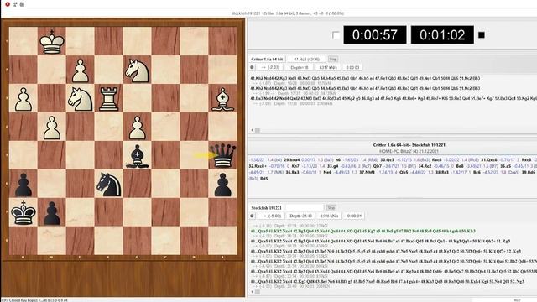Image resolution: width=537 pixels, height=302 pixels.
Task: Click round icon in Stockfish engine info row
Action: (x=252, y=216)
